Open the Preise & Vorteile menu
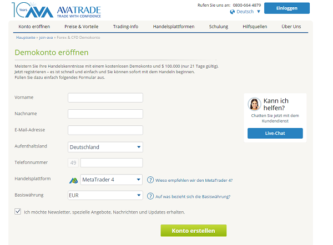 pos(82,27)
